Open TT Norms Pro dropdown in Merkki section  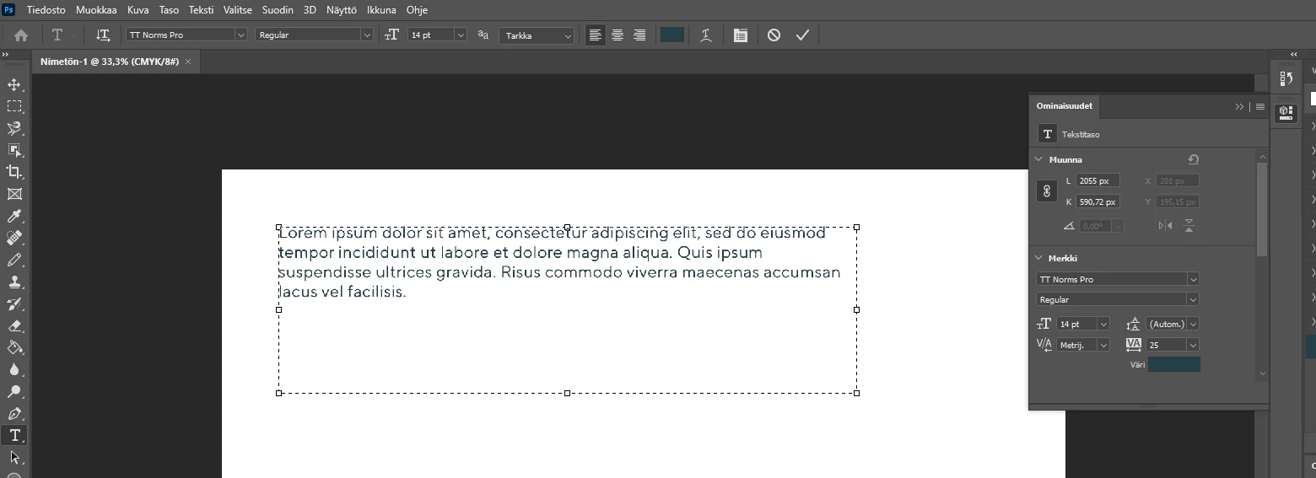click(1193, 279)
